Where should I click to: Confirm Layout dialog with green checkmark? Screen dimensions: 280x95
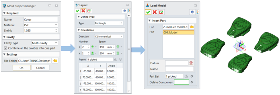(x=77, y=11)
